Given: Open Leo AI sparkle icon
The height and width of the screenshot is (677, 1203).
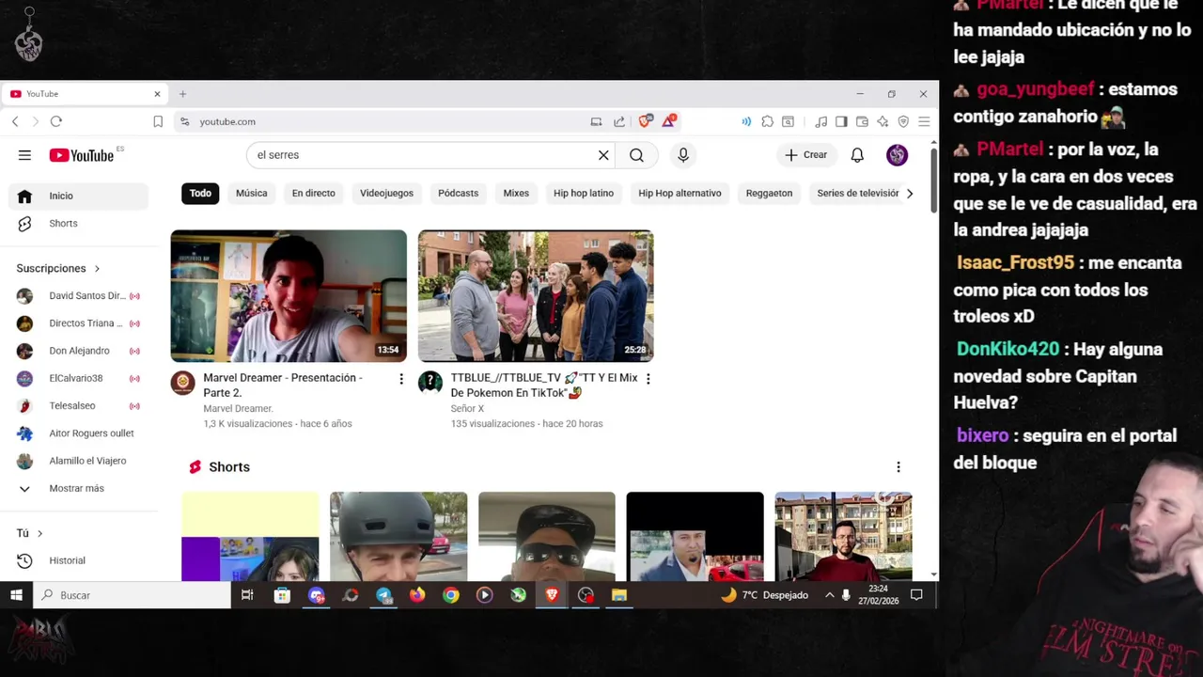Looking at the screenshot, I should [x=883, y=121].
